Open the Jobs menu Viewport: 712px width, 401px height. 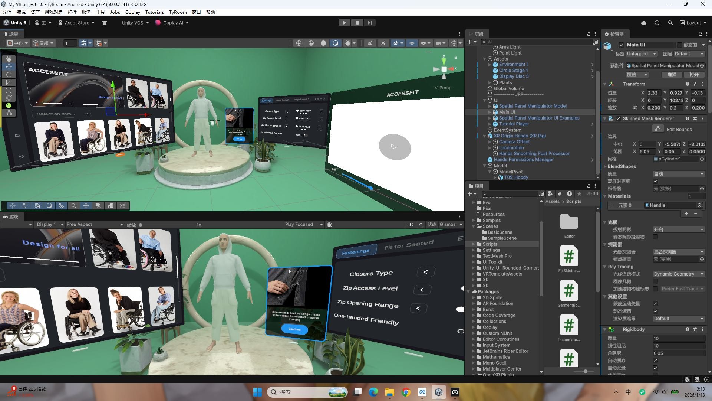coord(115,12)
